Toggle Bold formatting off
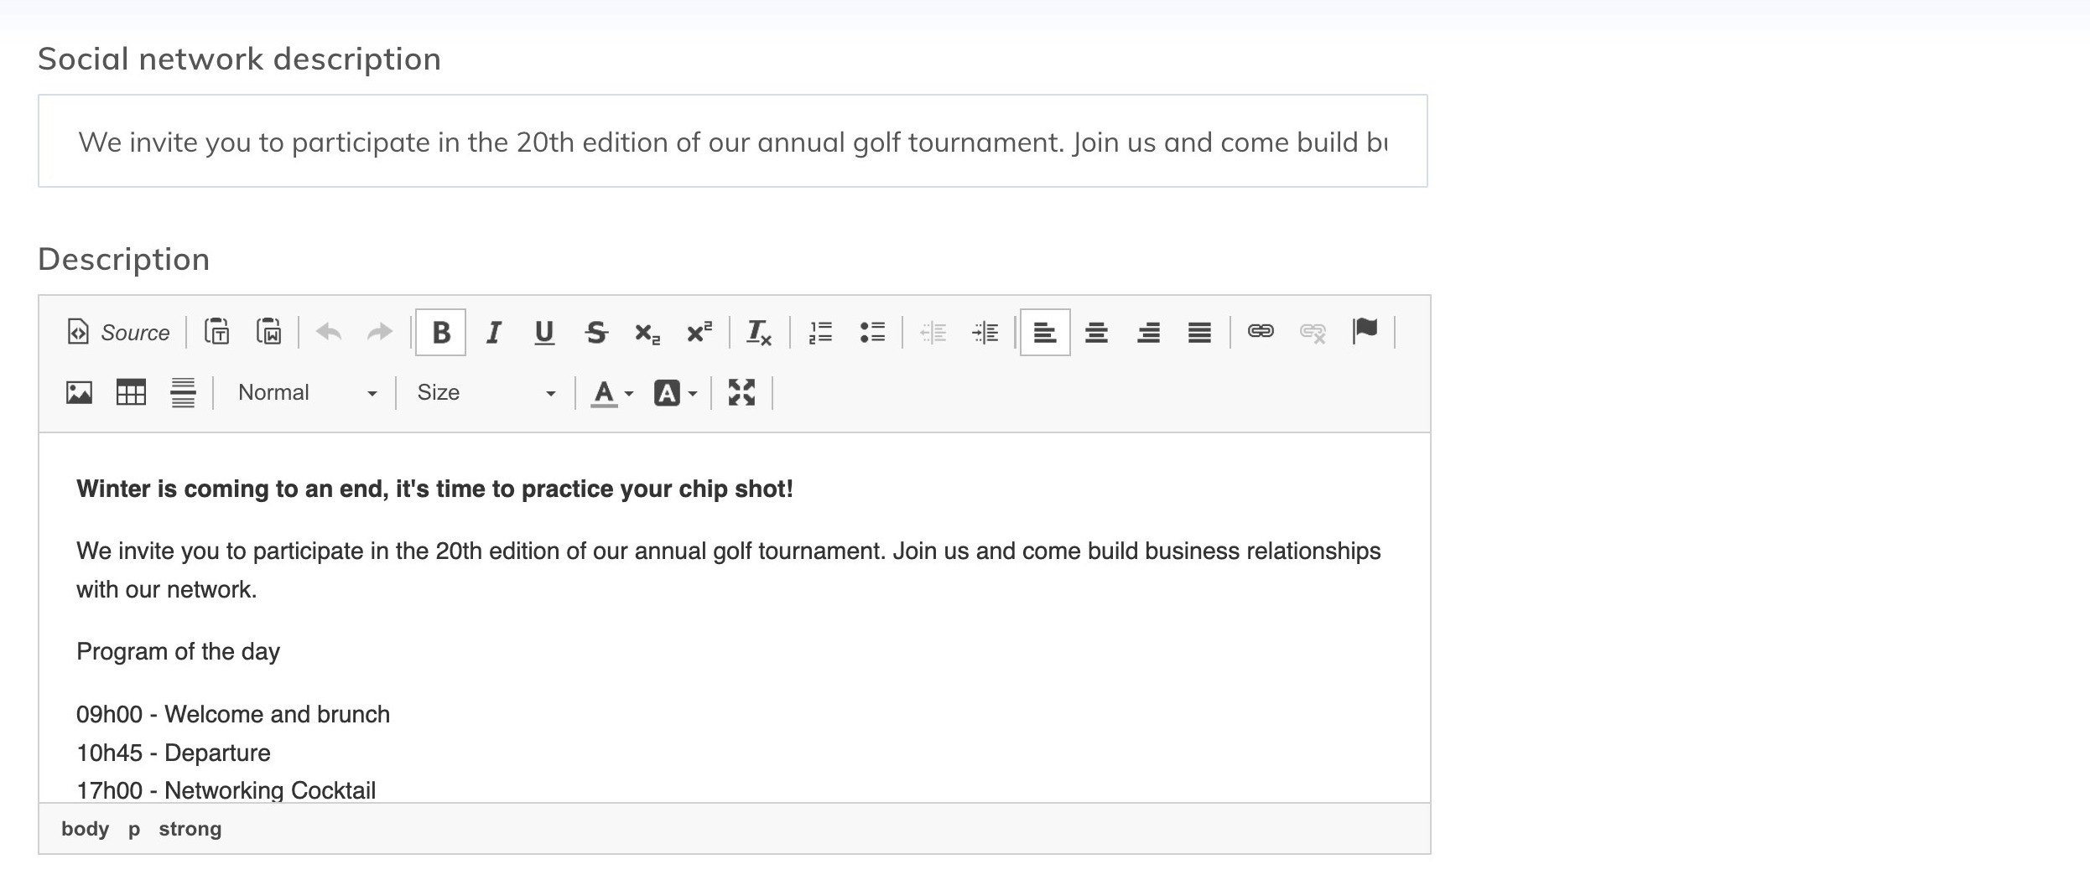The height and width of the screenshot is (885, 2090). coord(440,333)
